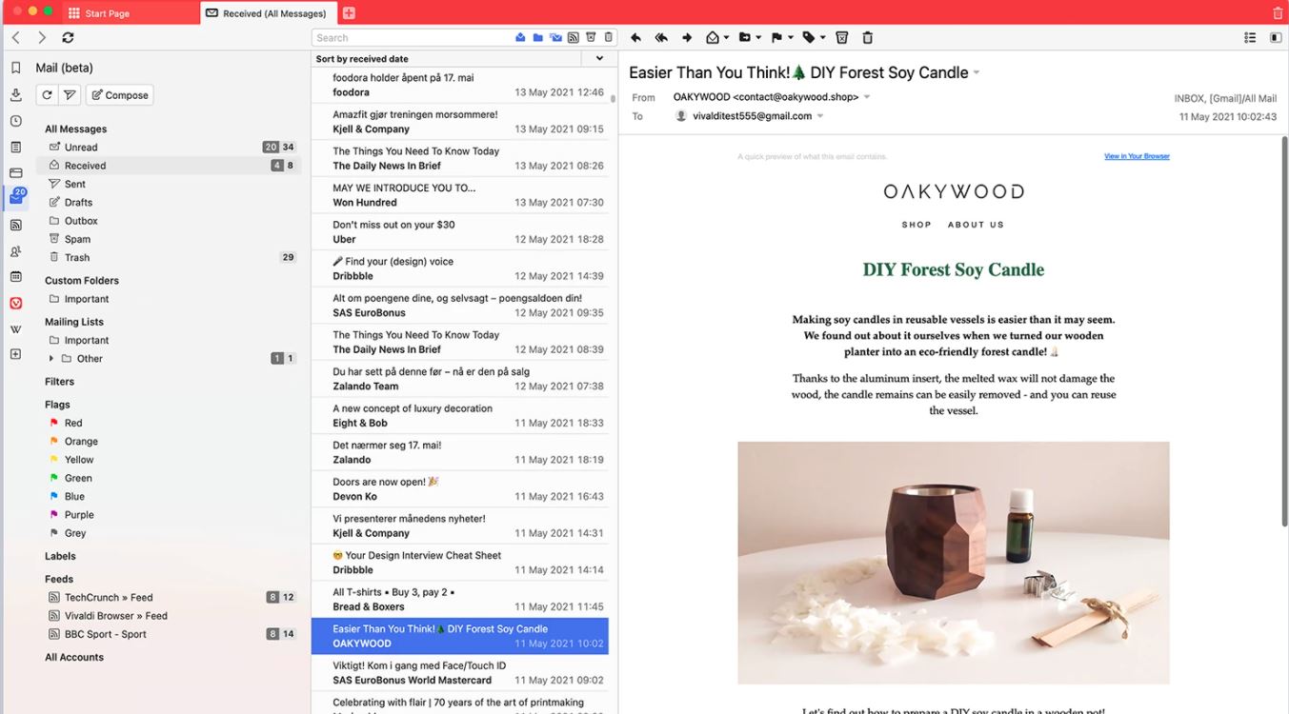Viewport: 1289px width, 714px height.
Task: Toggle mail layout split view icon
Action: (x=1276, y=38)
